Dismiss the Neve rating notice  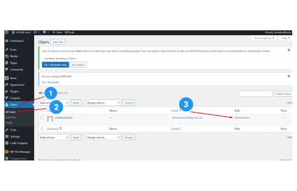(x=289, y=50)
